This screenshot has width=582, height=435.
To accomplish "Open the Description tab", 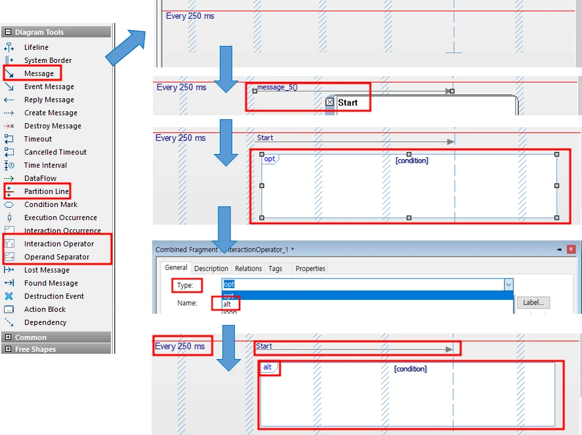I will pyautogui.click(x=211, y=268).
